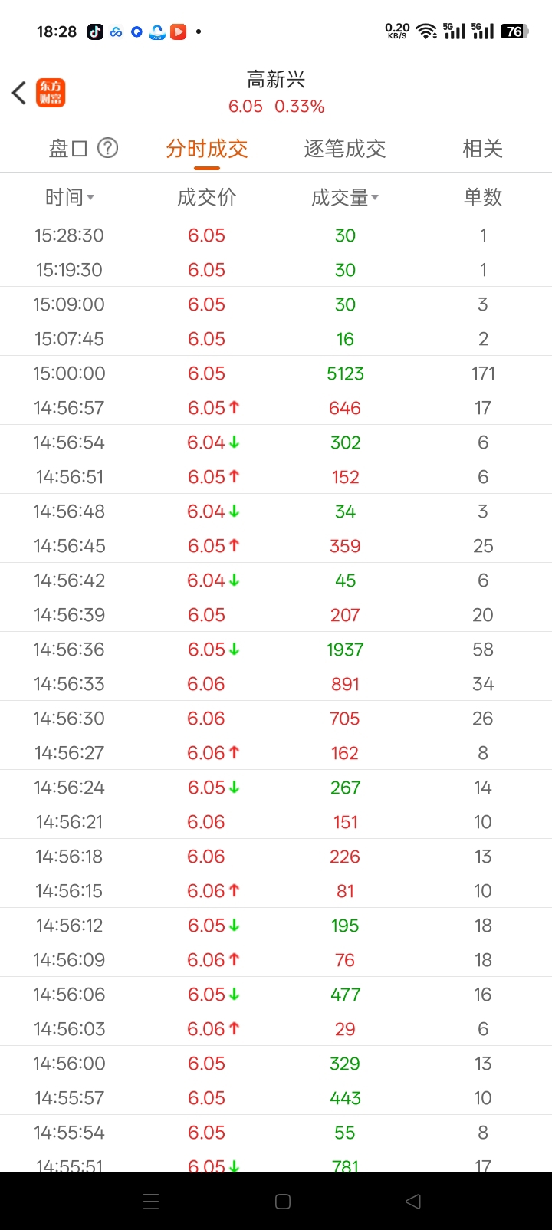The height and width of the screenshot is (1230, 552).
Task: Tap the back arrow icon
Action: (19, 93)
